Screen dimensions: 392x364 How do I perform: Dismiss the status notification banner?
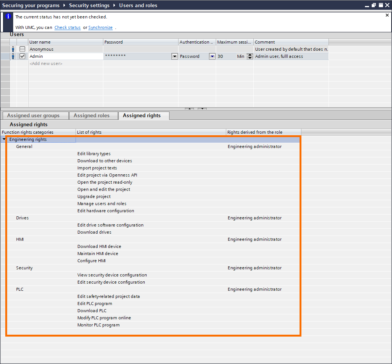point(387,15)
